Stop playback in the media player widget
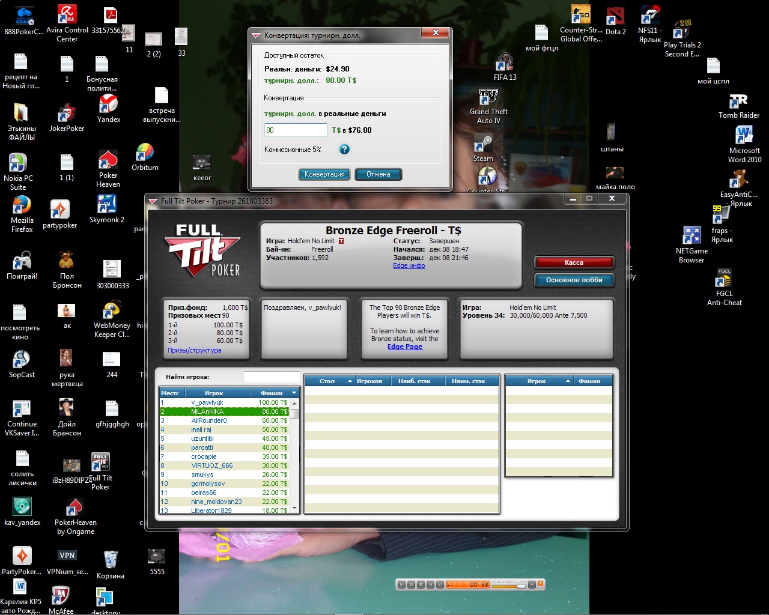The image size is (769, 615). (421, 584)
